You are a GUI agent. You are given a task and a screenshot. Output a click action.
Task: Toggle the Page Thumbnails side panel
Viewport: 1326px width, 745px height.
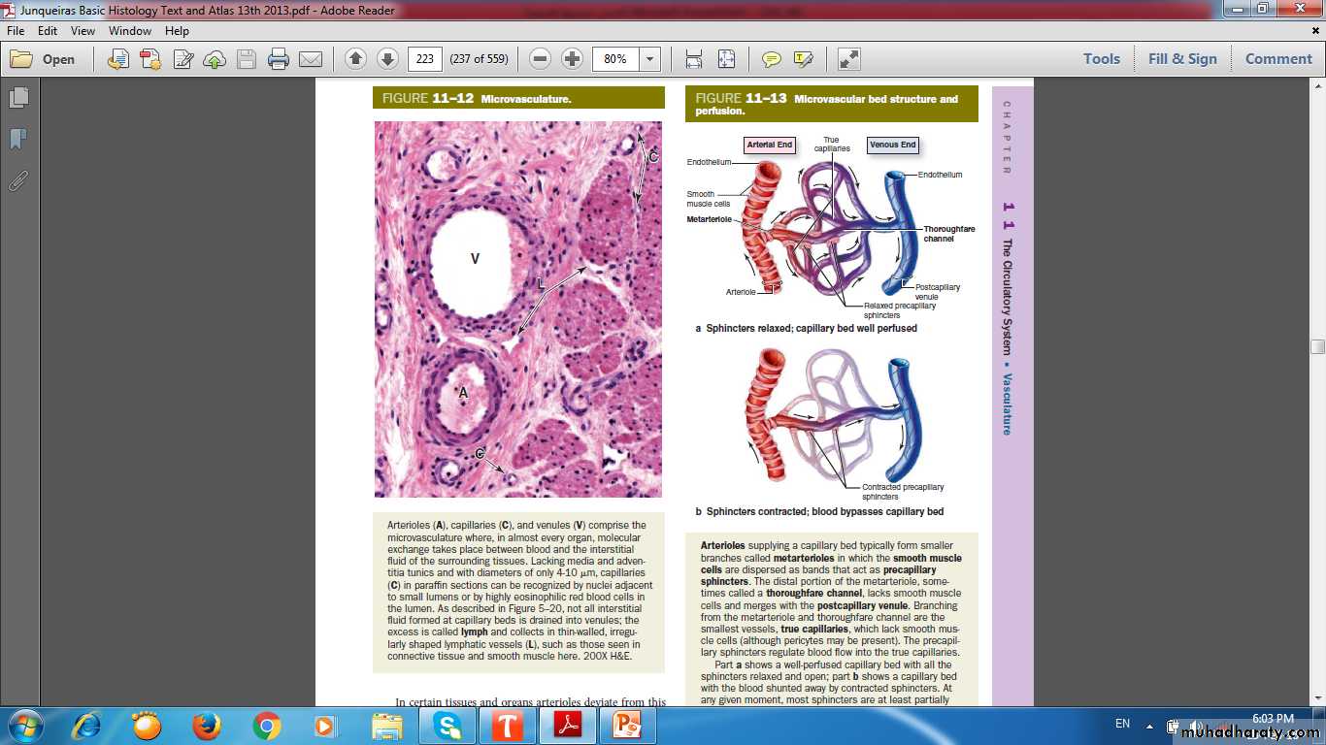click(18, 98)
